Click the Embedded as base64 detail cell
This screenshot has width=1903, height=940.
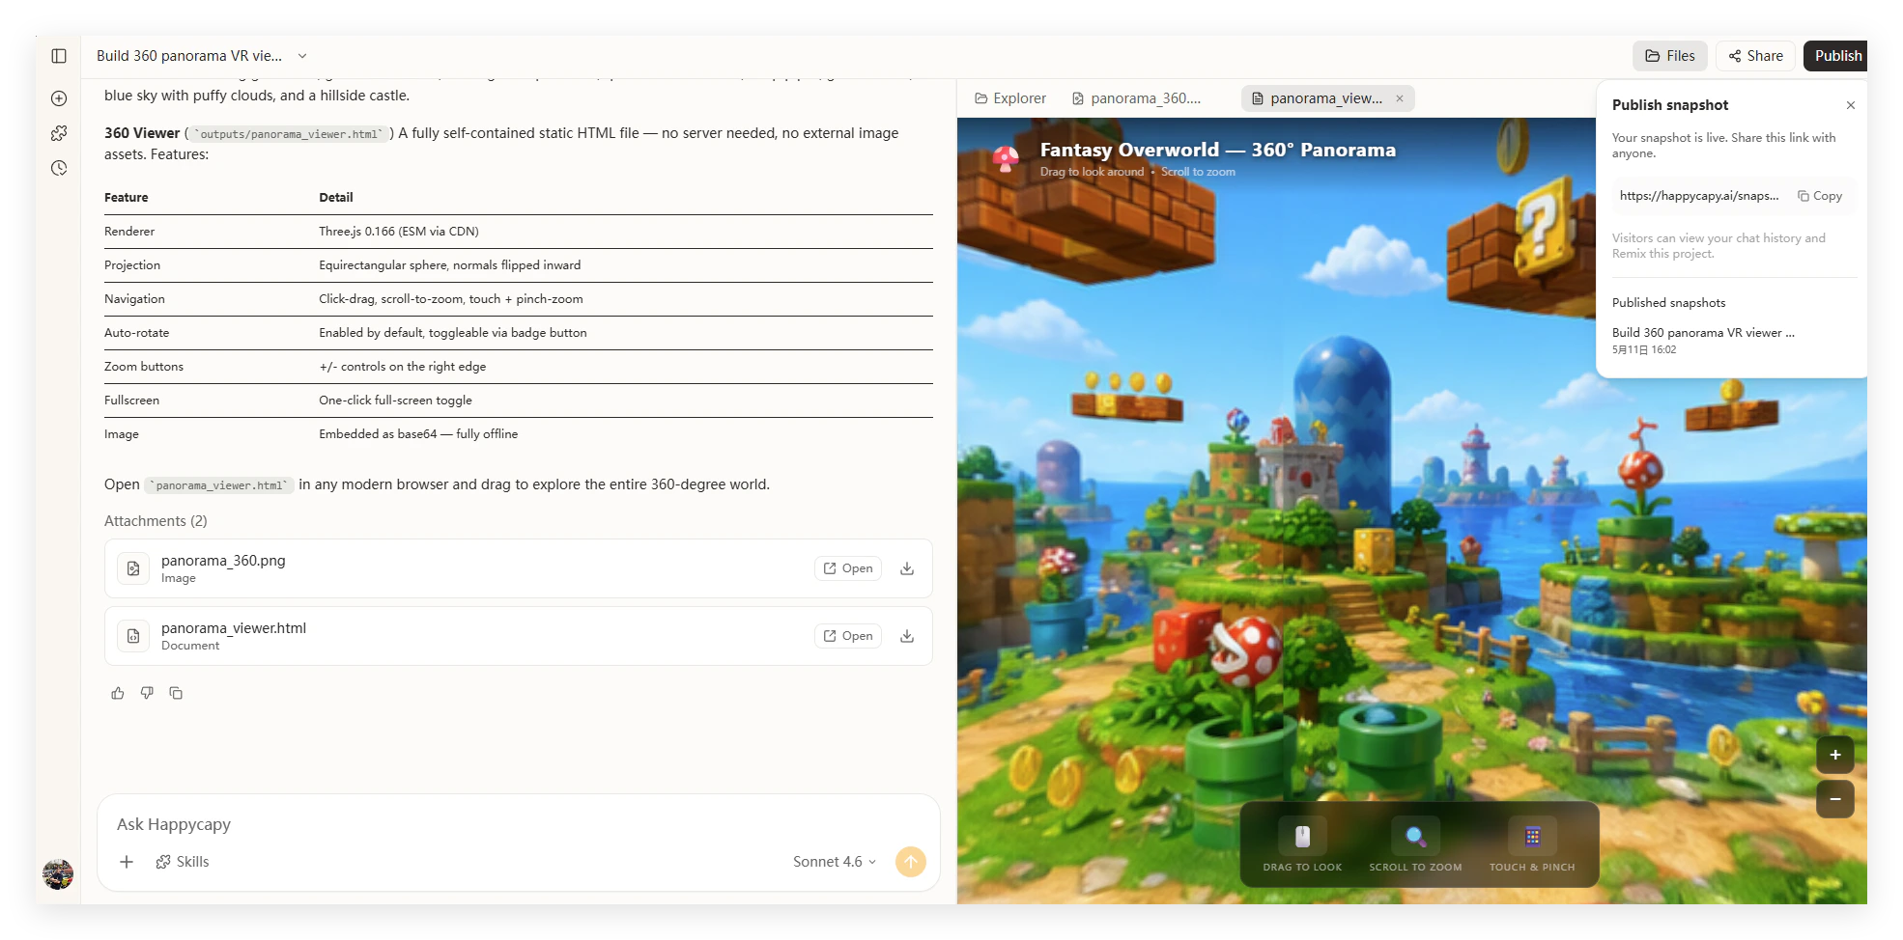click(418, 434)
